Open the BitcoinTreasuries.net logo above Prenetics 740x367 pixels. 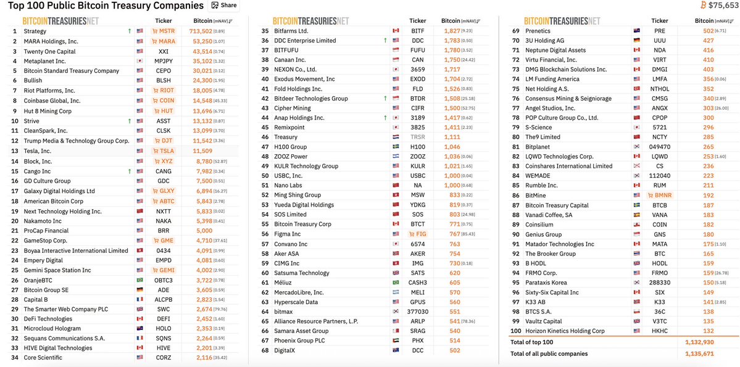pyautogui.click(x=562, y=21)
